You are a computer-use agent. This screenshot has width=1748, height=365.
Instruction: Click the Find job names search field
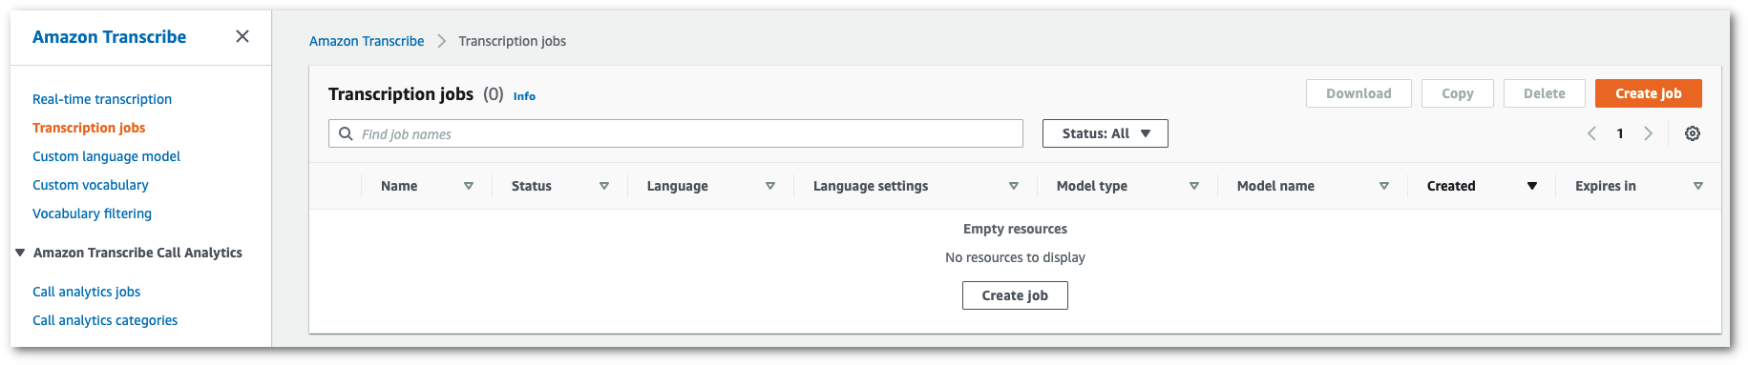click(x=676, y=133)
